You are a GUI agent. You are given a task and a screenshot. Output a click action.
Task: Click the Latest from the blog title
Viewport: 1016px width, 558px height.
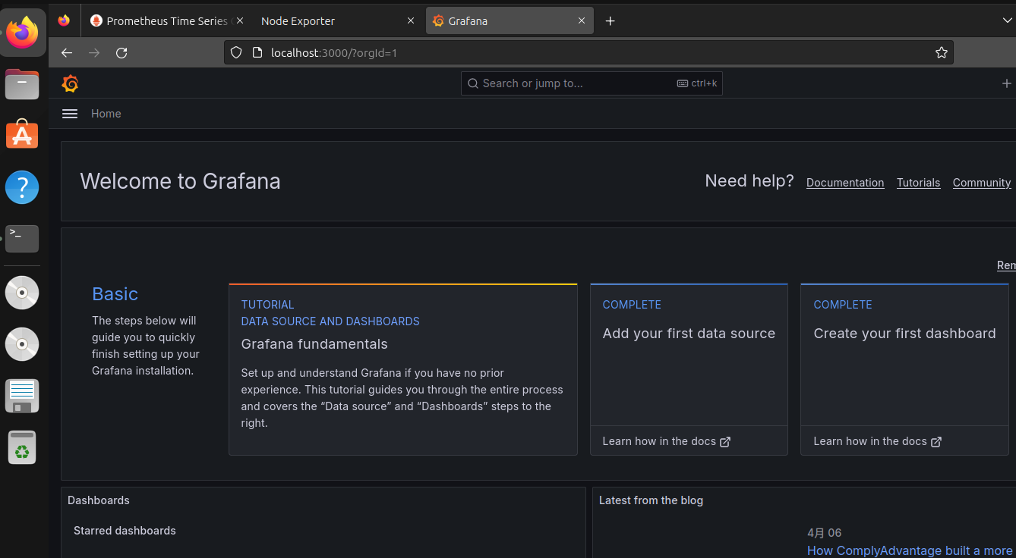coord(651,500)
